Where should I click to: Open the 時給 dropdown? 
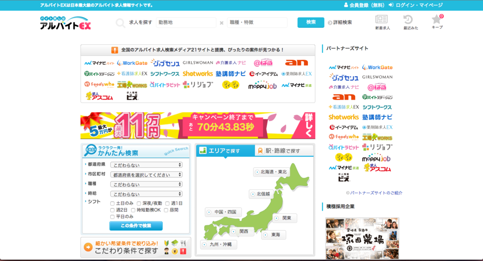click(x=146, y=194)
